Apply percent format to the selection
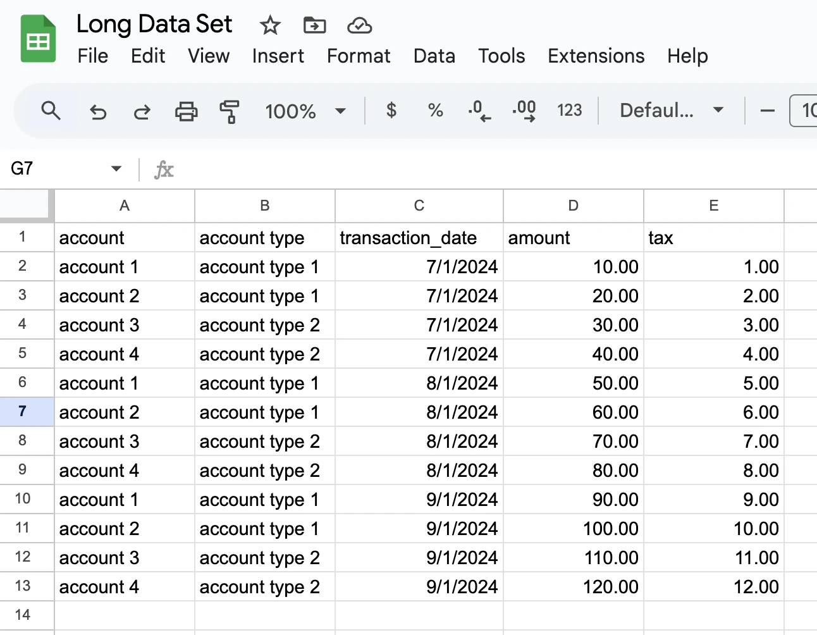This screenshot has width=817, height=635. coord(435,111)
